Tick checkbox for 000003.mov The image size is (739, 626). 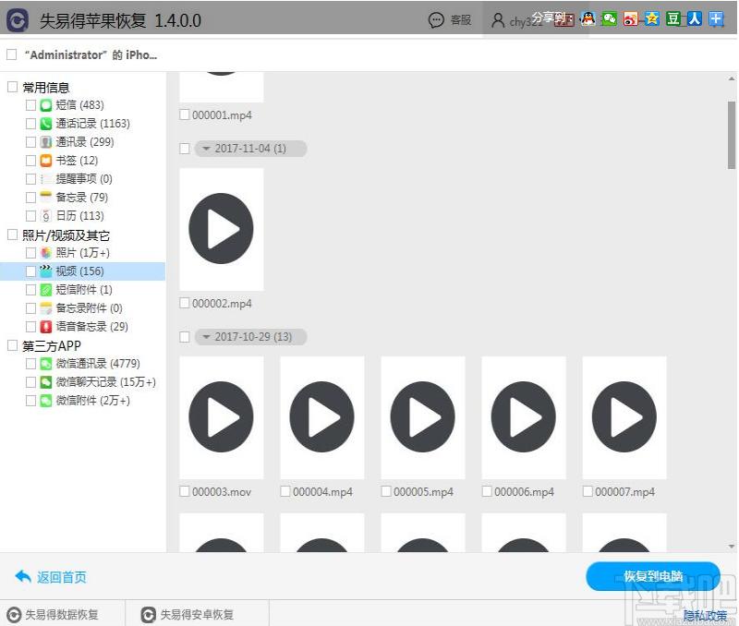(x=185, y=491)
